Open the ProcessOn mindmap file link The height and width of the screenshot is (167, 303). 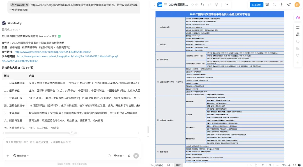[52, 52]
